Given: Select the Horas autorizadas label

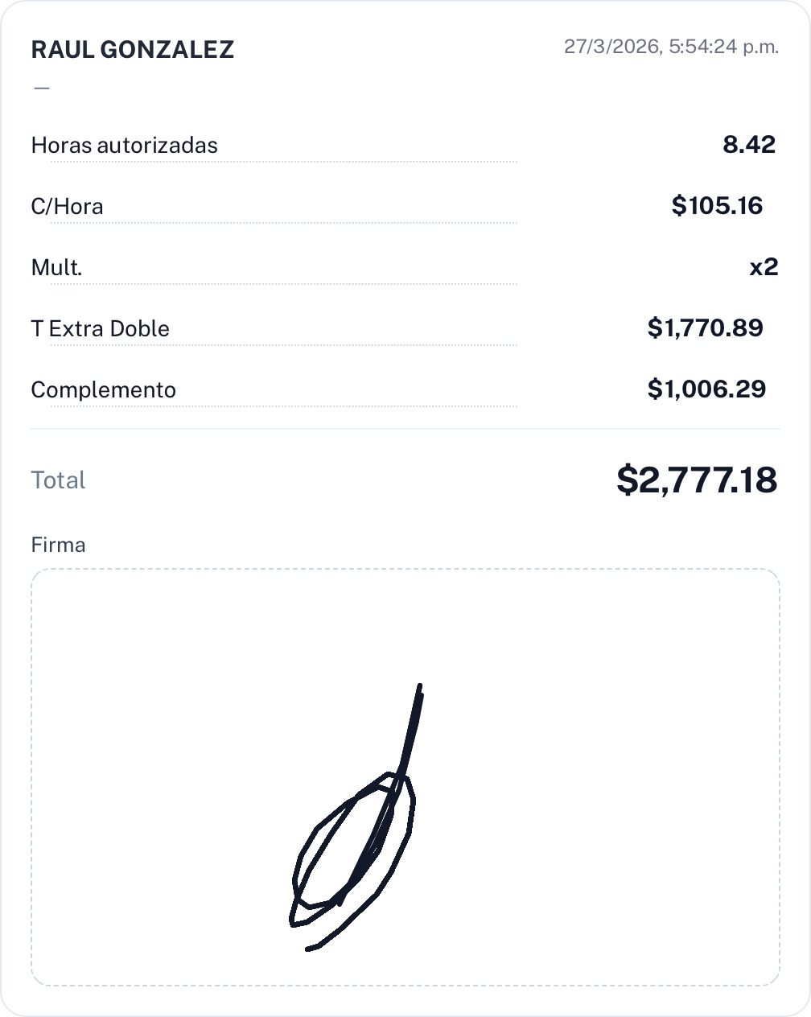Looking at the screenshot, I should click(124, 146).
